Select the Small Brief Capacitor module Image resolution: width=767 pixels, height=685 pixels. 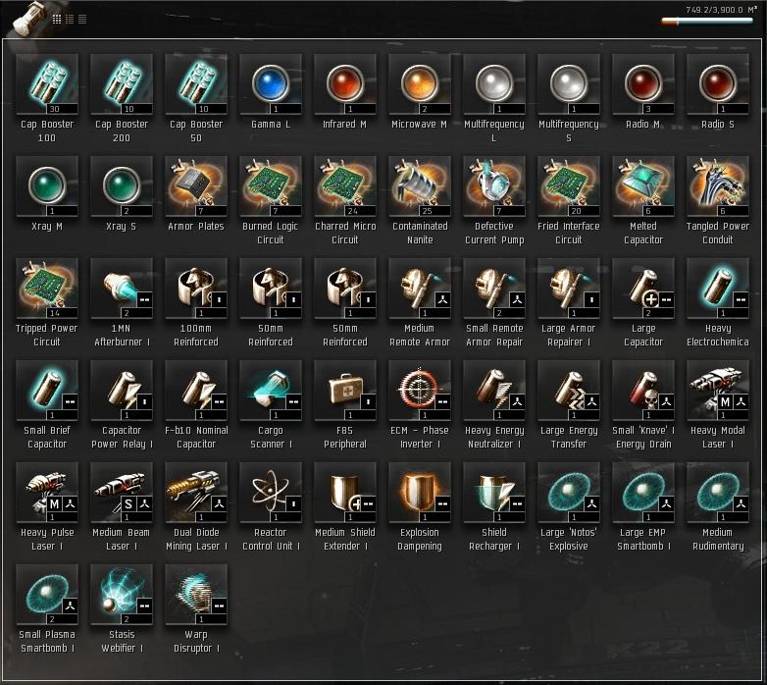coord(47,391)
